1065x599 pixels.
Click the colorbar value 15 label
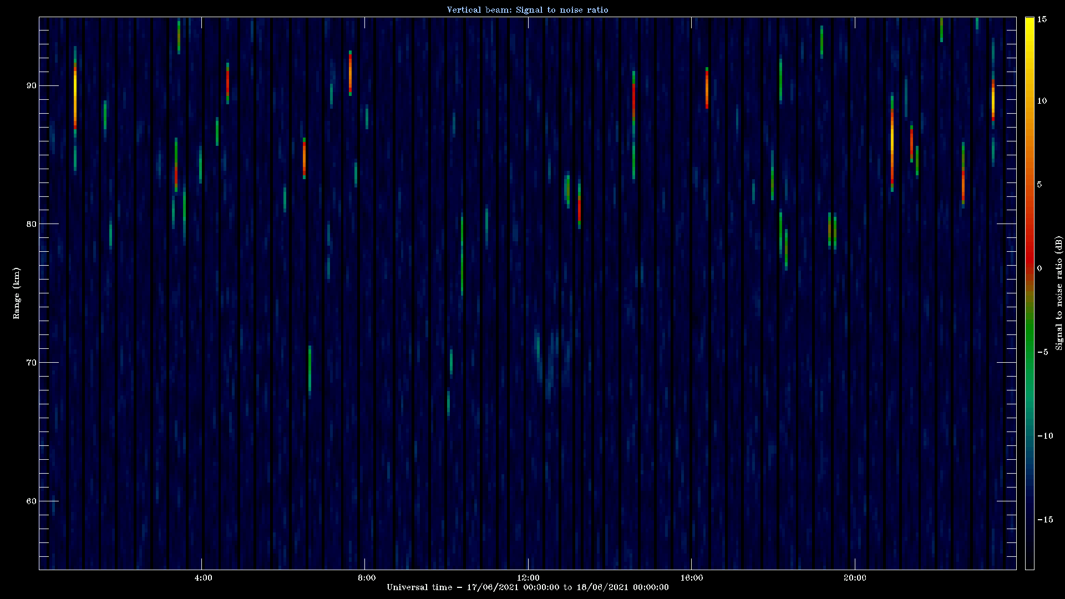1042,19
